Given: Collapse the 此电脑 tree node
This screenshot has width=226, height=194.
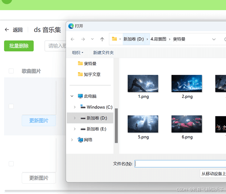Looking at the screenshot, I should point(72,96).
